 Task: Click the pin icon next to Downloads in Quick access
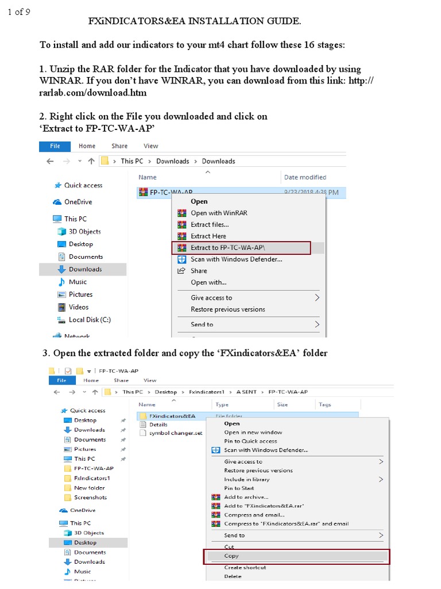click(123, 430)
